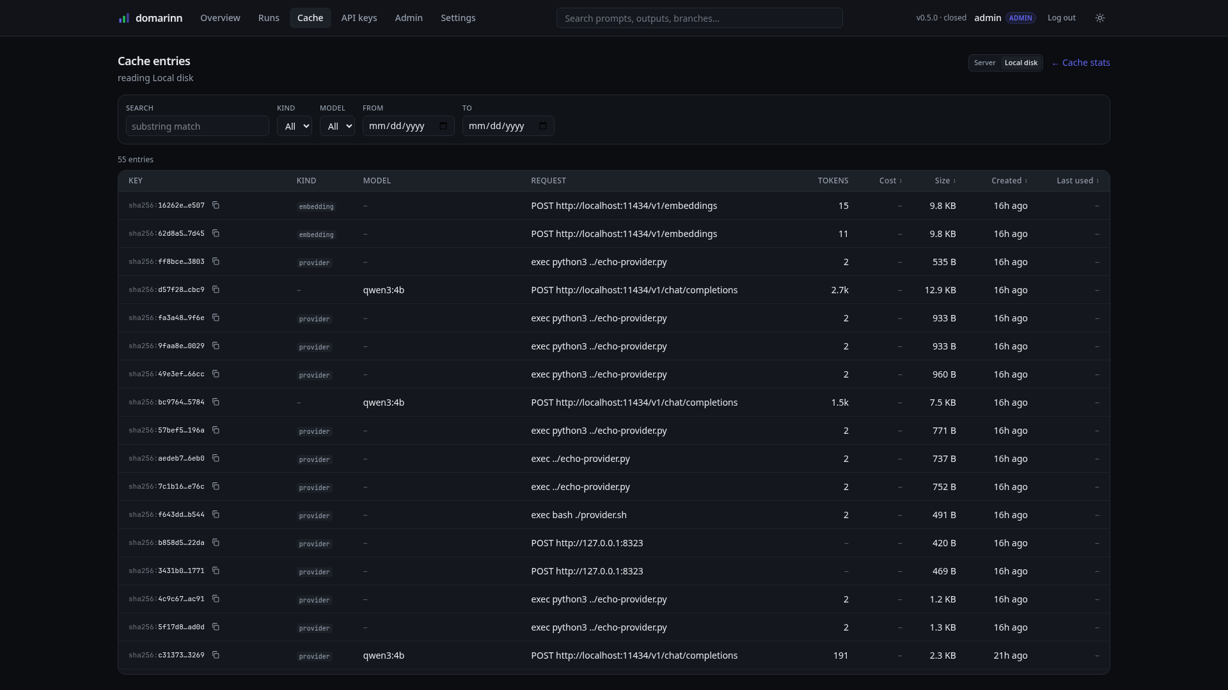
Task: Copy key sha256:3431b0…1771
Action: (216, 571)
